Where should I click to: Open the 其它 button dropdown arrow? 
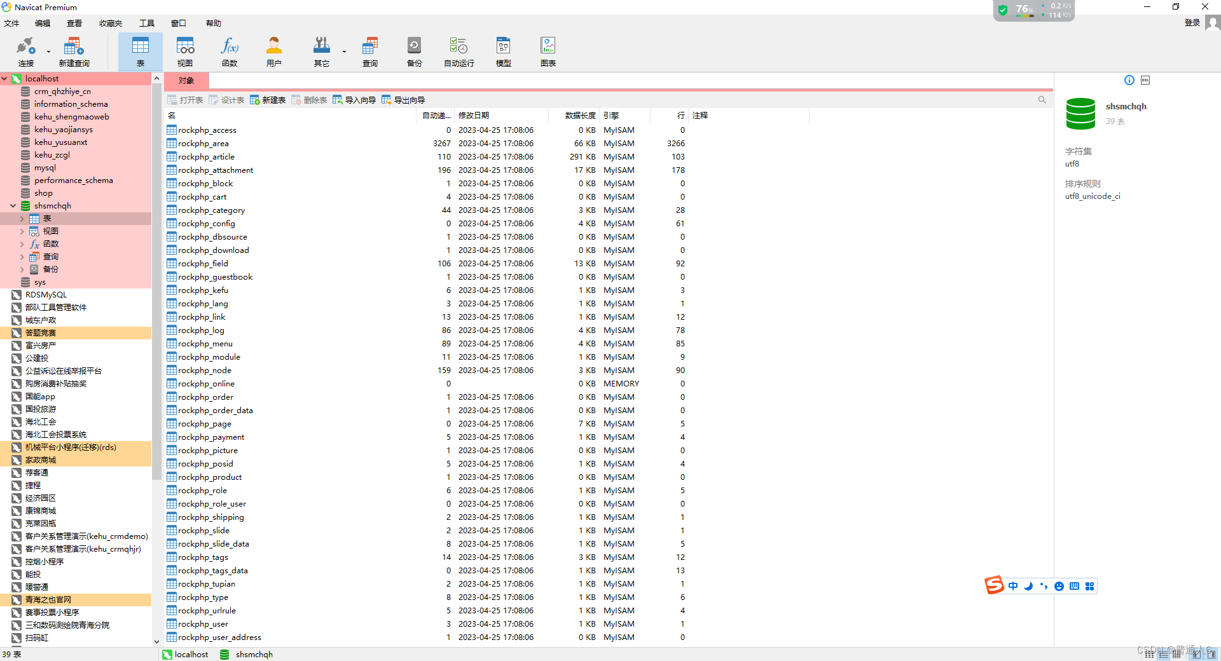[344, 51]
